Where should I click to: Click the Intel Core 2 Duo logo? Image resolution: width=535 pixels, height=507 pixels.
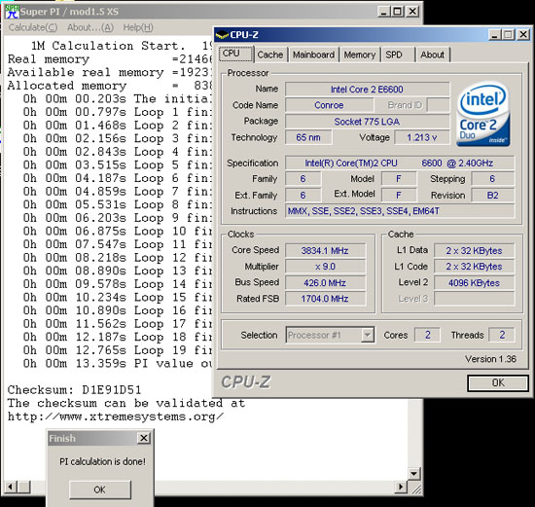(x=482, y=114)
